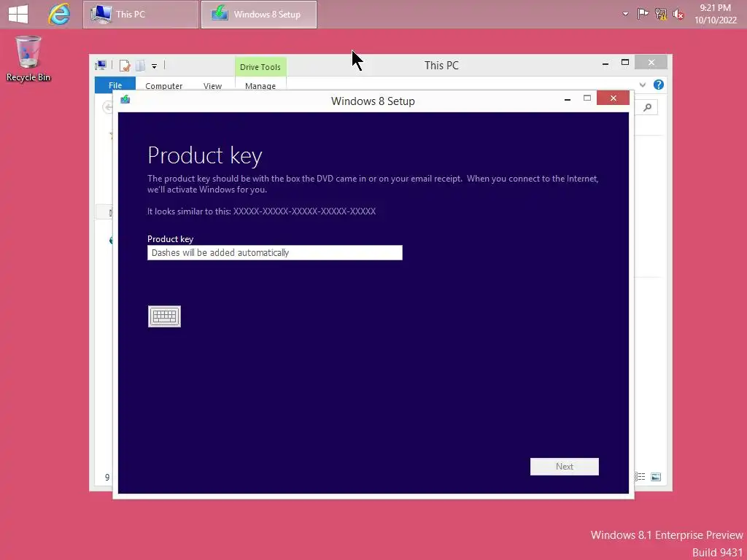Click the muted volume tray icon

pos(678,15)
